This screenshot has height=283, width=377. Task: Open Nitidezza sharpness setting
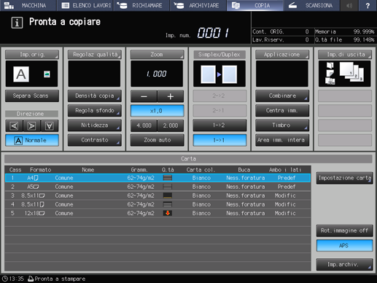point(95,125)
